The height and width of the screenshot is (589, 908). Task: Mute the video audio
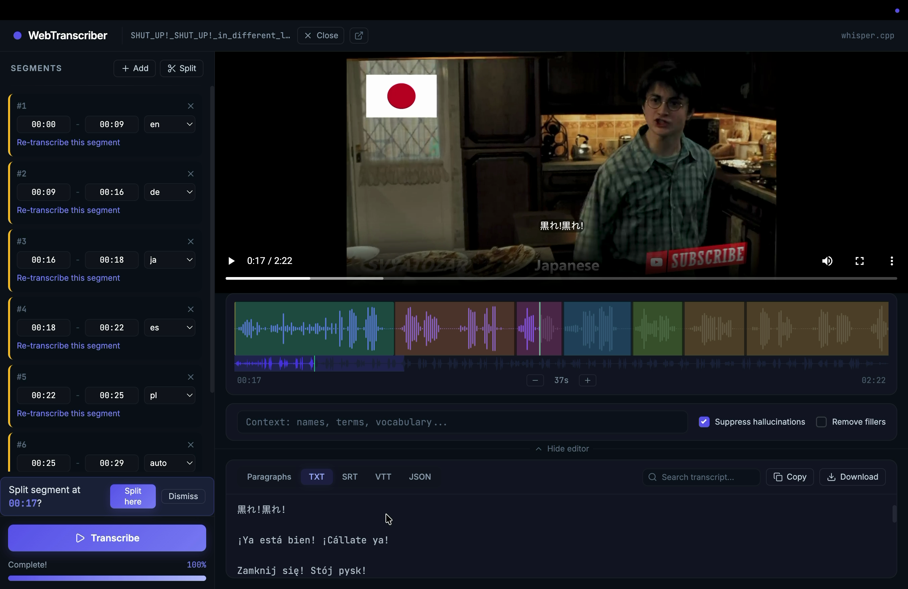click(827, 261)
